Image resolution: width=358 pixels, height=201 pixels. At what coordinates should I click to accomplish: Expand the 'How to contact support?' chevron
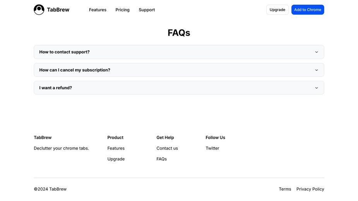coord(317,52)
